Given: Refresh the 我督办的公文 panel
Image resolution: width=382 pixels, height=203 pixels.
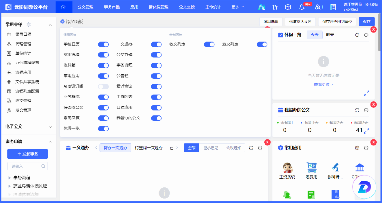Looking at the screenshot, I should (x=357, y=110).
